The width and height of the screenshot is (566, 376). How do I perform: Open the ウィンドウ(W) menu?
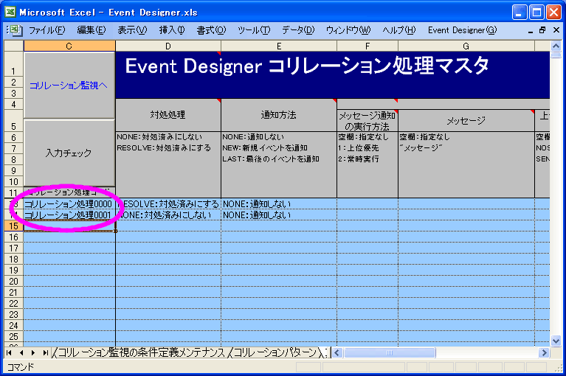(x=348, y=30)
